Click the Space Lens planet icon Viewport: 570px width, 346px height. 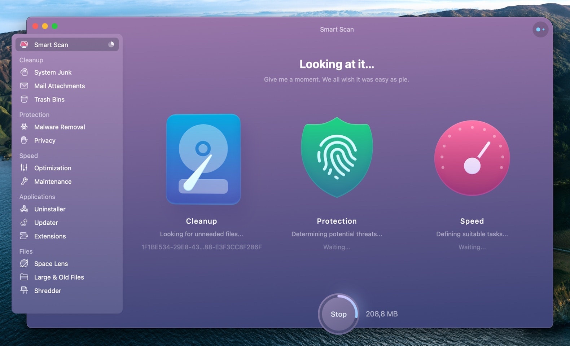(x=24, y=263)
